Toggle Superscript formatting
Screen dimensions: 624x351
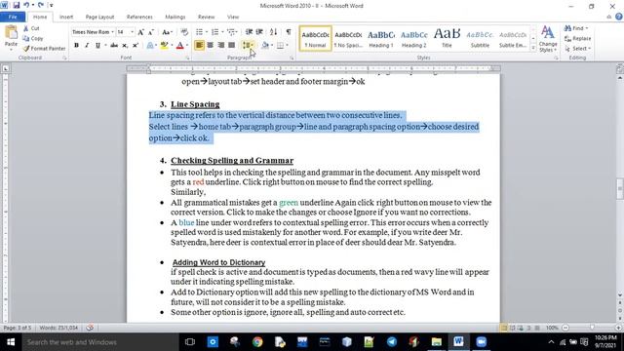136,46
